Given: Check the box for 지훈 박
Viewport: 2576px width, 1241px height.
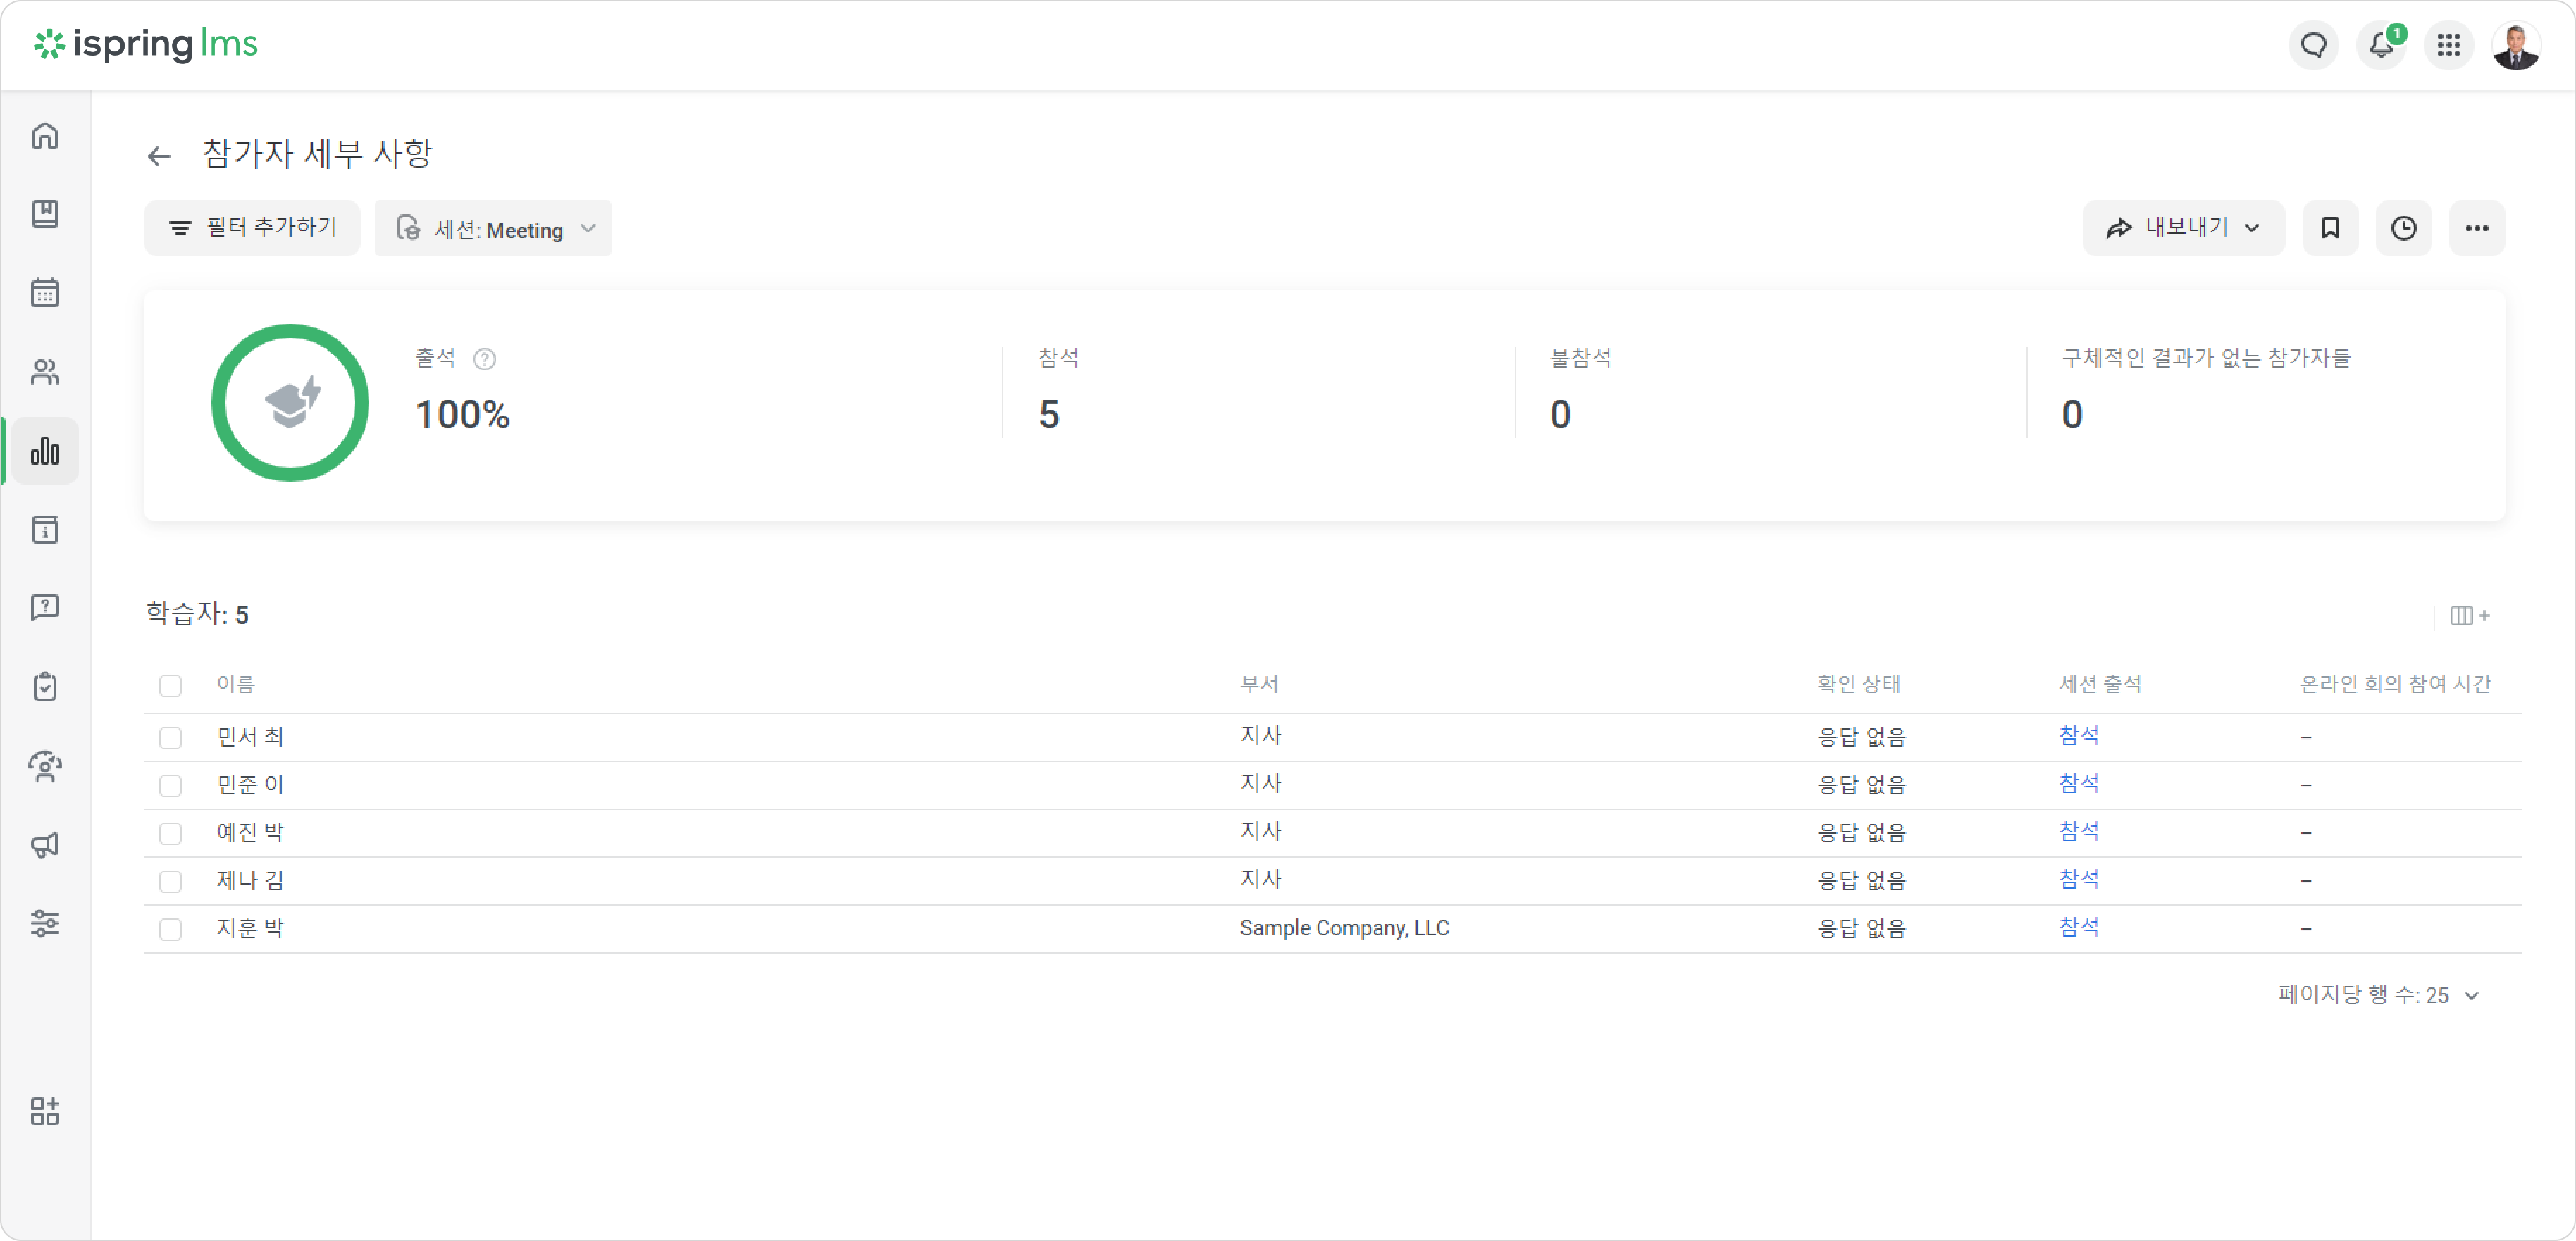Looking at the screenshot, I should 171,930.
